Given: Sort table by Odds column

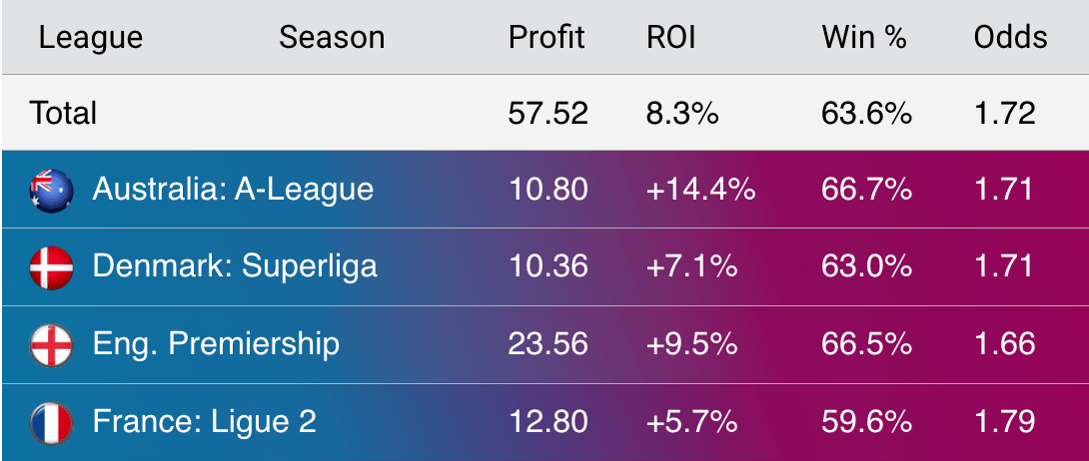Looking at the screenshot, I should (1010, 38).
